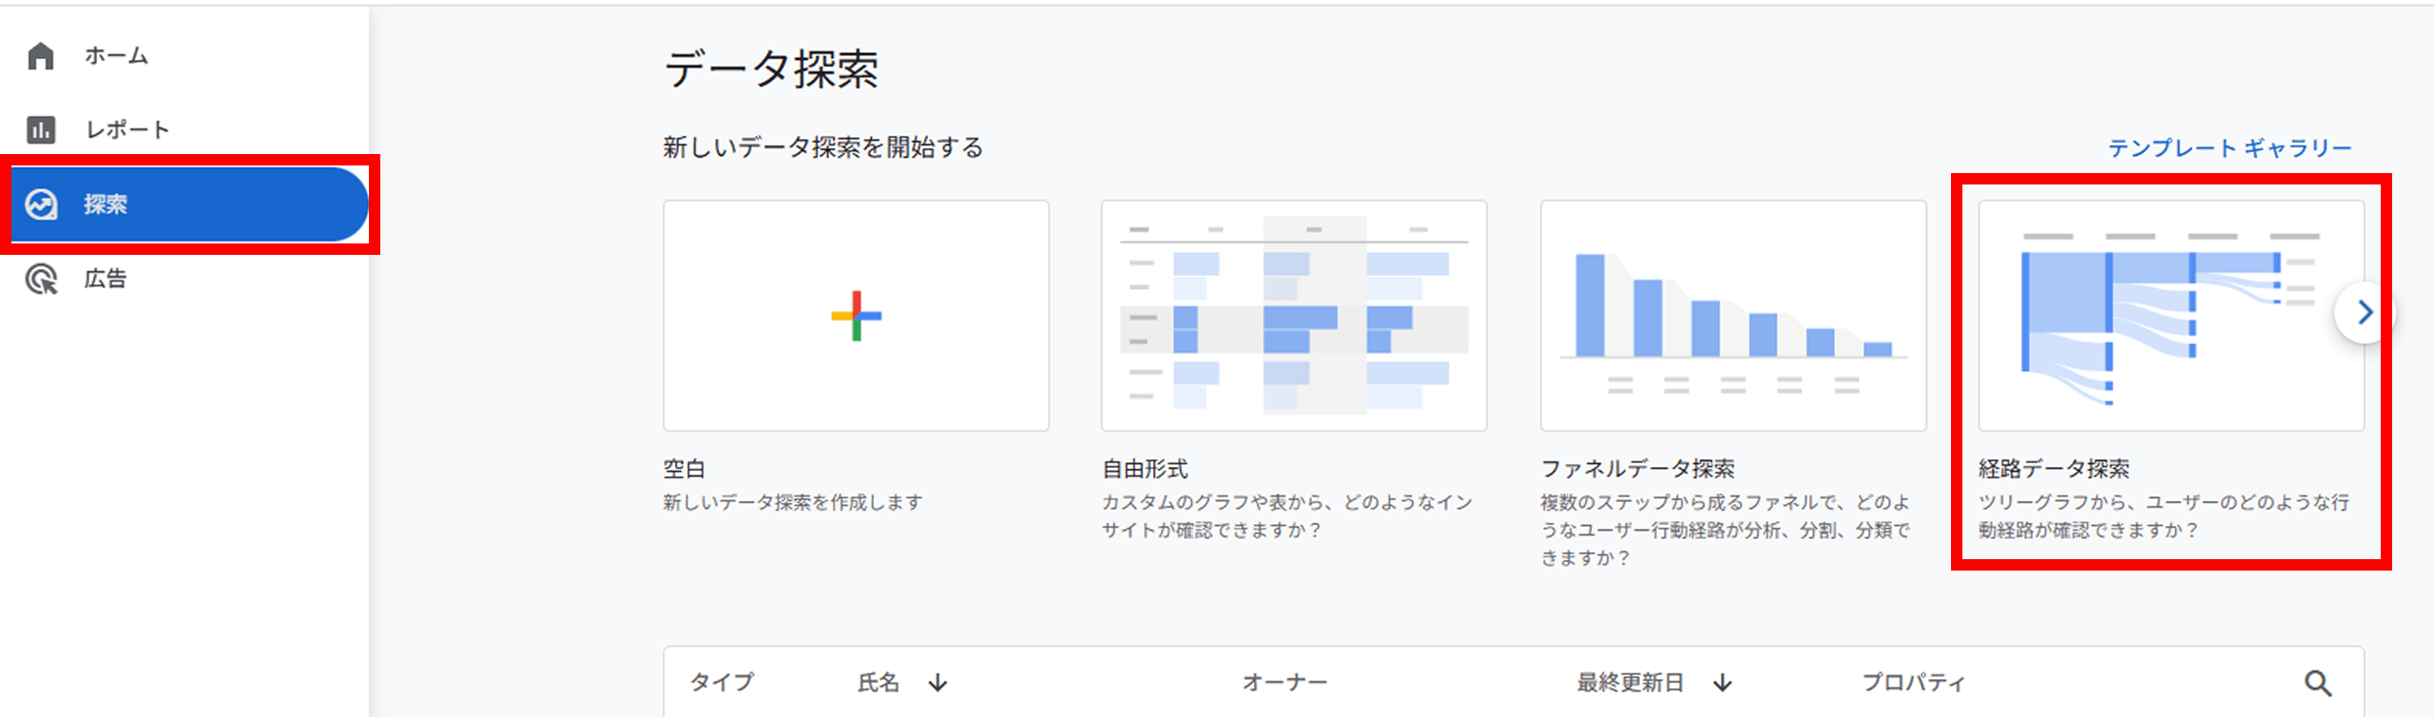Click 新しいデータ探索を開始する subheading
This screenshot has width=2434, height=717.
(823, 147)
